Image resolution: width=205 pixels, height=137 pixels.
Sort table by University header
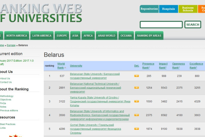click(76, 66)
